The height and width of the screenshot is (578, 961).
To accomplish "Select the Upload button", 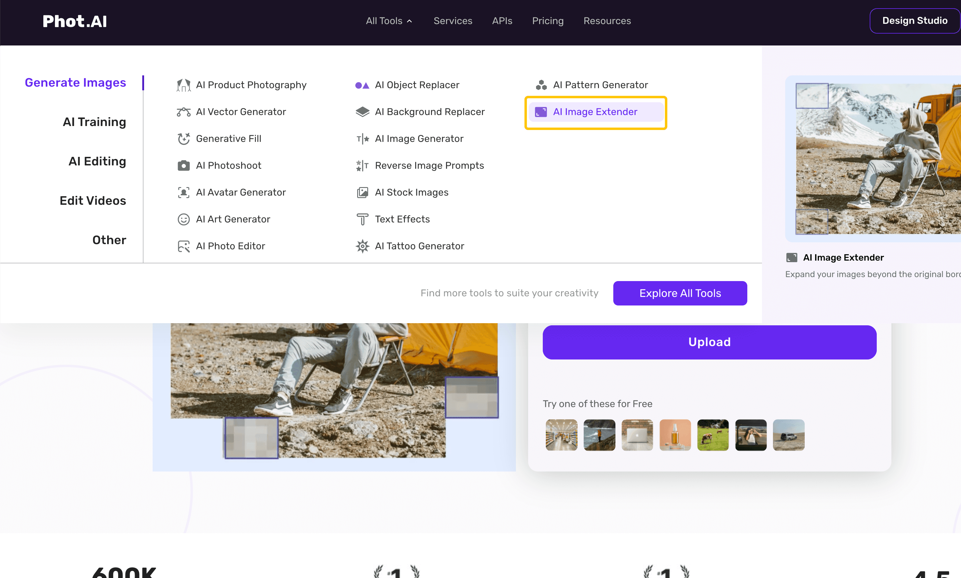I will click(x=709, y=341).
